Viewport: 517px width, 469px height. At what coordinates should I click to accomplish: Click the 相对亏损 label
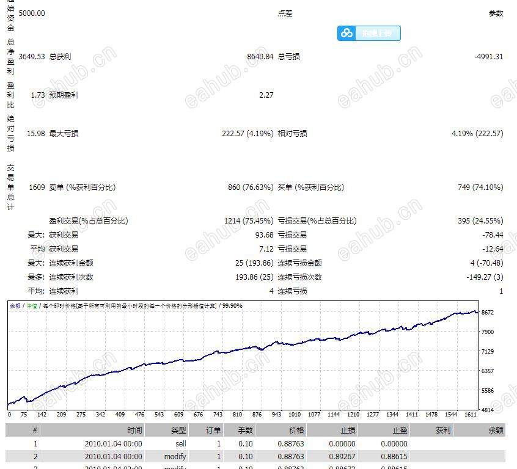[292, 134]
